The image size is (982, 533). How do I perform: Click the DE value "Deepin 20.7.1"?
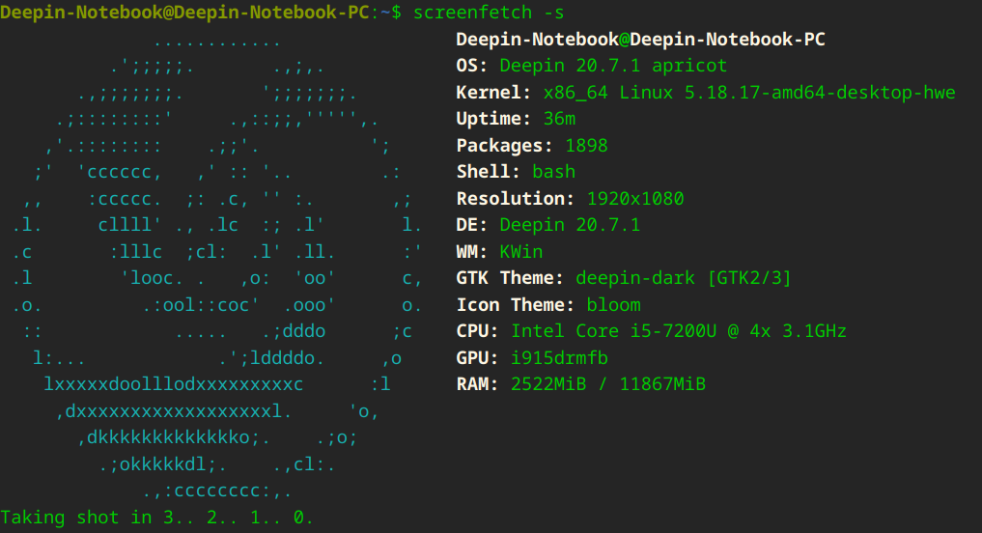[570, 225]
